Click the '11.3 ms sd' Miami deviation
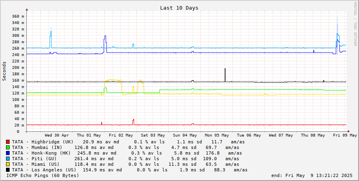Screen dimensions: 359x181 pos(183,164)
